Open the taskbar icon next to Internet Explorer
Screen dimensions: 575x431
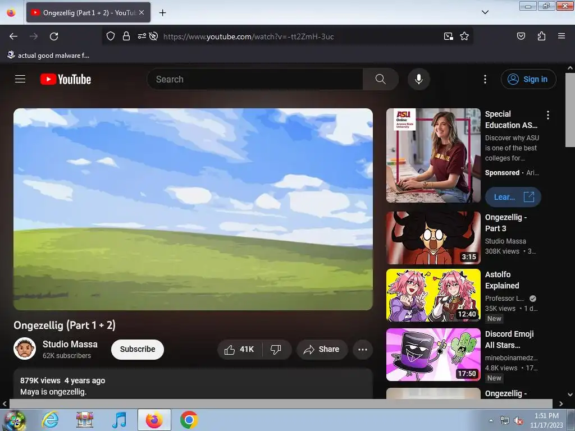[x=85, y=420]
